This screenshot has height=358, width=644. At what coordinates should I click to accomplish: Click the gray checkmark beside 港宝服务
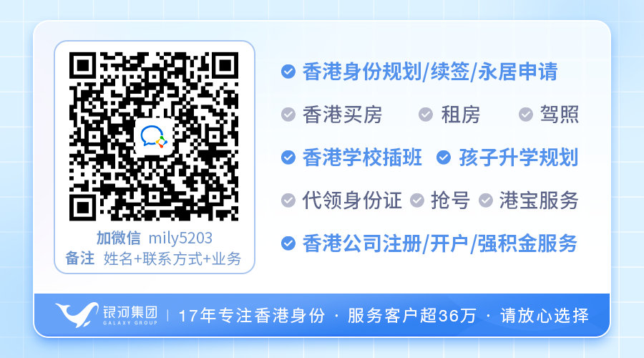click(x=485, y=200)
